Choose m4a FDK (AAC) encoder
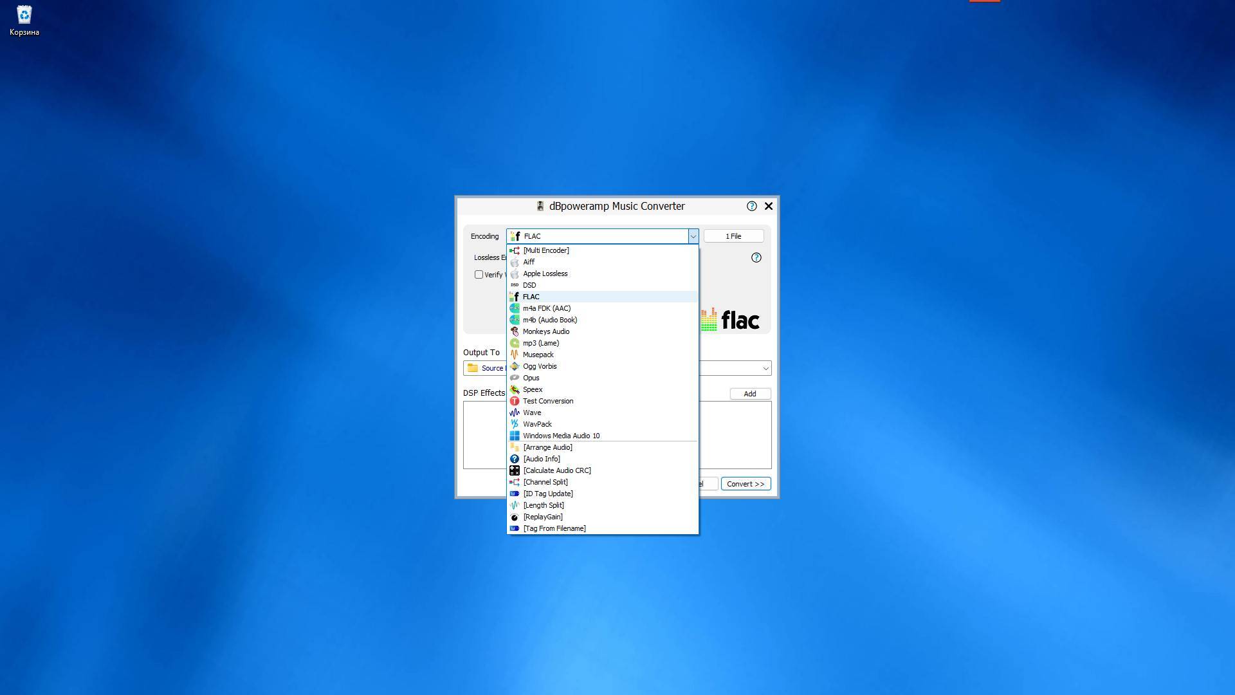Screen dimensions: 1235x695 [603, 308]
